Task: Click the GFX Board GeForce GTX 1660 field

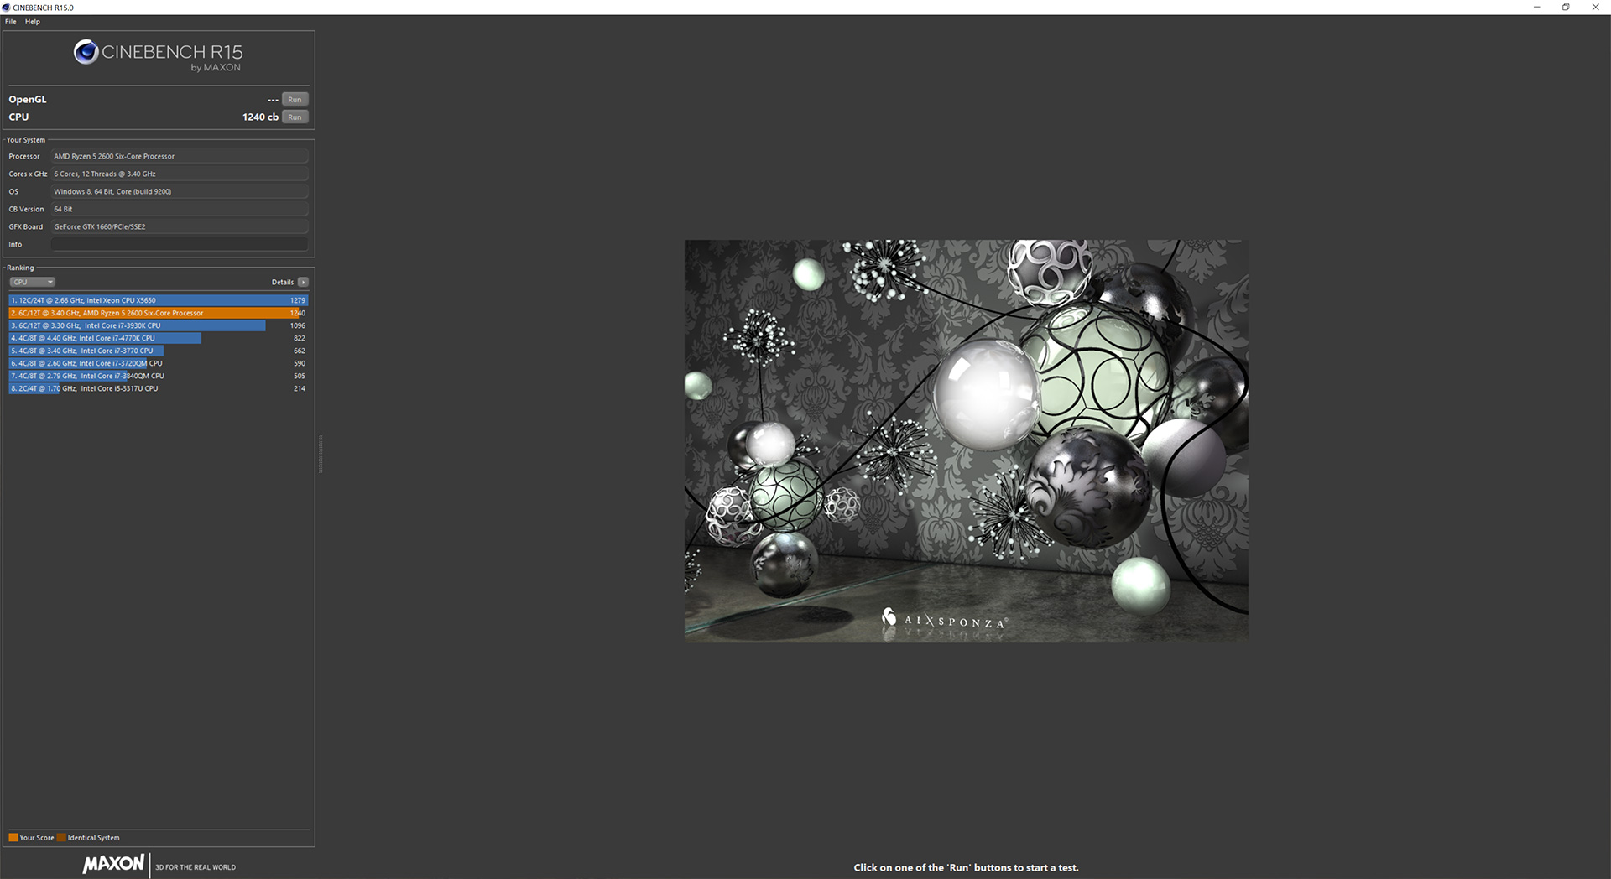Action: point(180,226)
